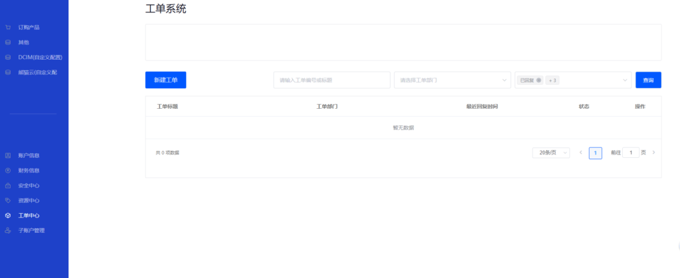
Task: Click the 前往 page number input box
Action: (631, 153)
